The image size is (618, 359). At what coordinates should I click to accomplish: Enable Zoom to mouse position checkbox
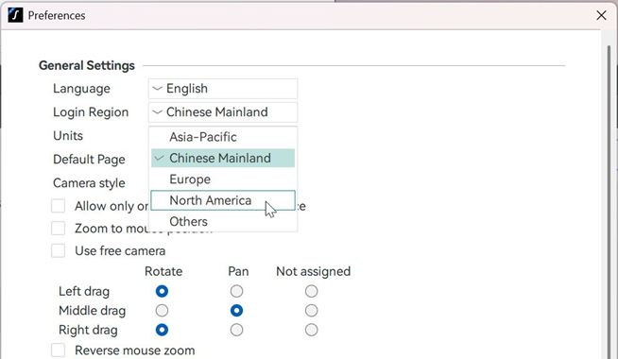(x=58, y=229)
